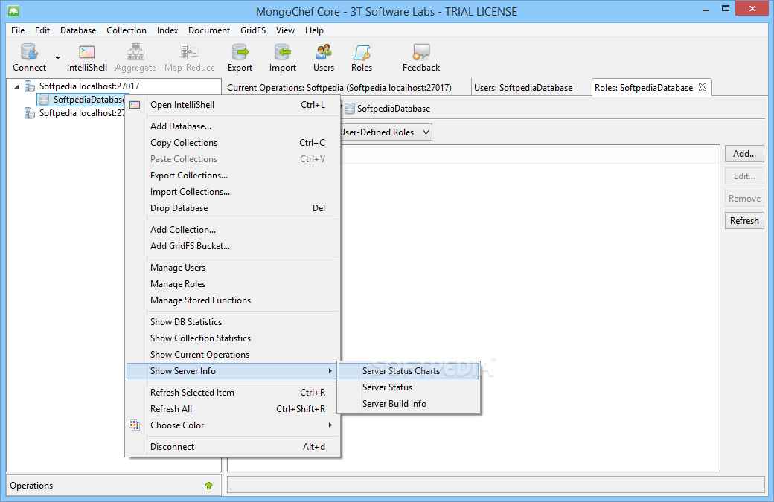
Task: Select Server Status Charts submenu item
Action: 409,371
